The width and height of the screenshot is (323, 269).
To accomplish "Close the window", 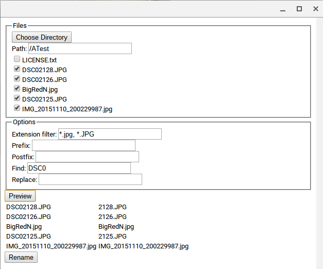I will [316, 9].
